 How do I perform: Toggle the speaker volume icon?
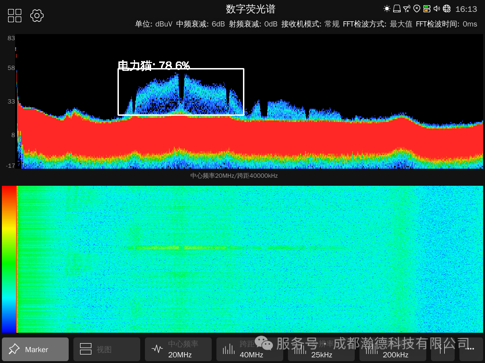436,8
